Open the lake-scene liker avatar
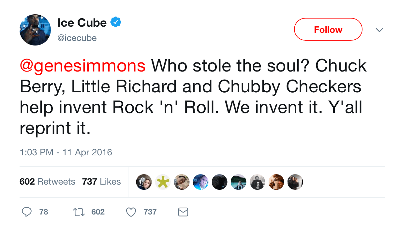Image resolution: width=399 pixels, height=234 pixels. pyautogui.click(x=238, y=182)
